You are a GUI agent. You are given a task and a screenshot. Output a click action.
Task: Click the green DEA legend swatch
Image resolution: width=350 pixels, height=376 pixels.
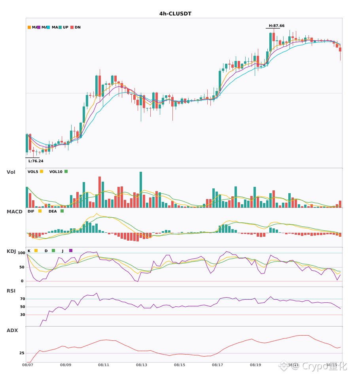pyautogui.click(x=62, y=211)
